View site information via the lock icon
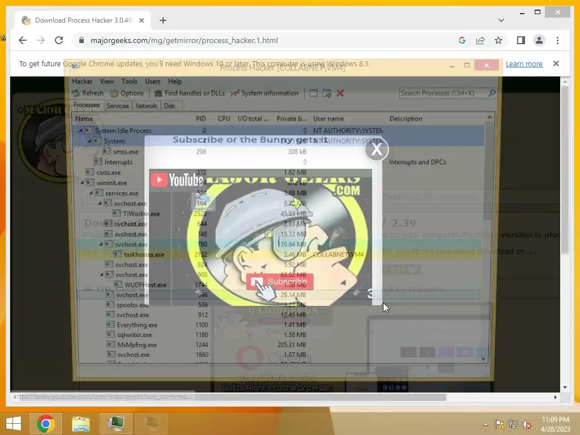Viewport: 580px width, 435px height. pyautogui.click(x=82, y=40)
